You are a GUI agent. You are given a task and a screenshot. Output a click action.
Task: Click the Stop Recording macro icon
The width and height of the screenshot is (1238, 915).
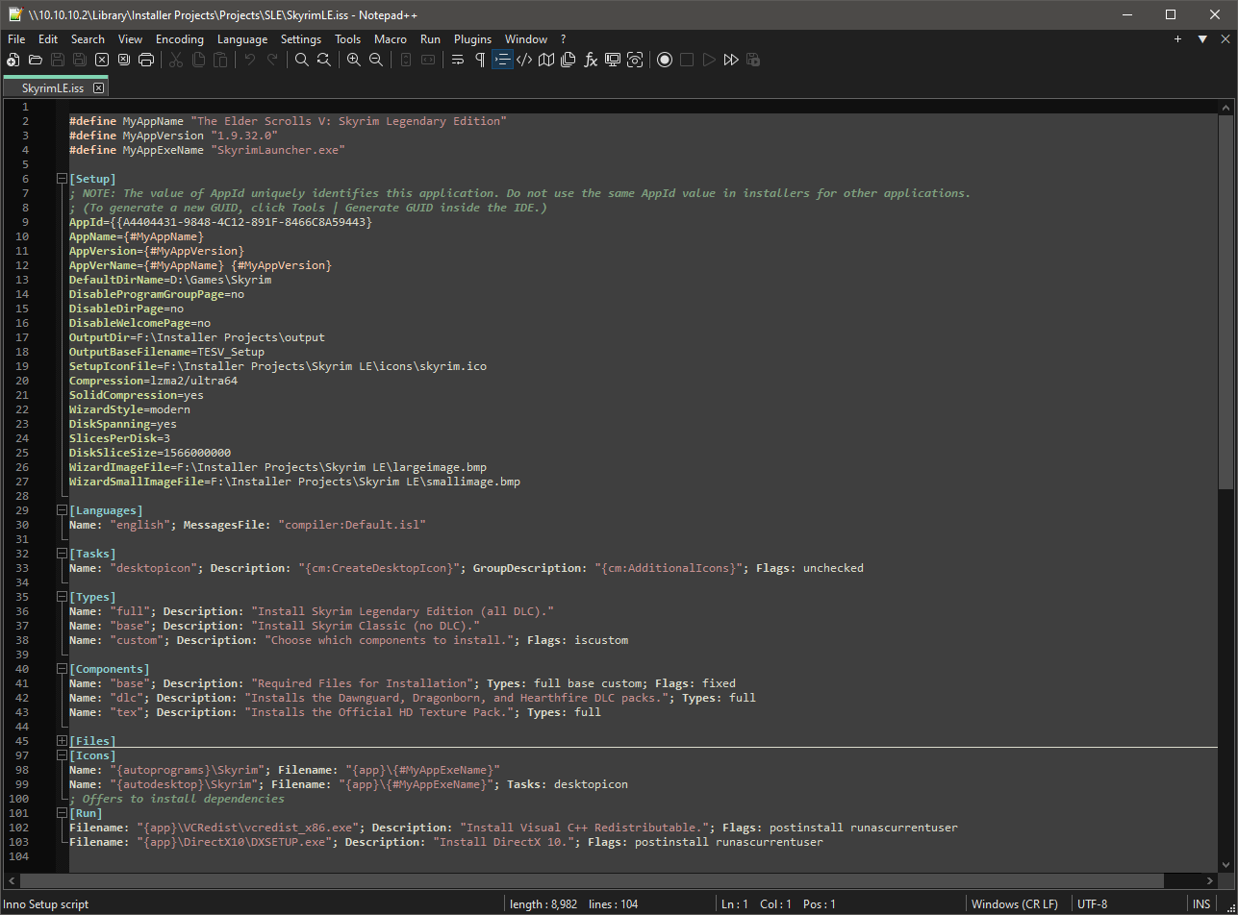click(x=687, y=60)
